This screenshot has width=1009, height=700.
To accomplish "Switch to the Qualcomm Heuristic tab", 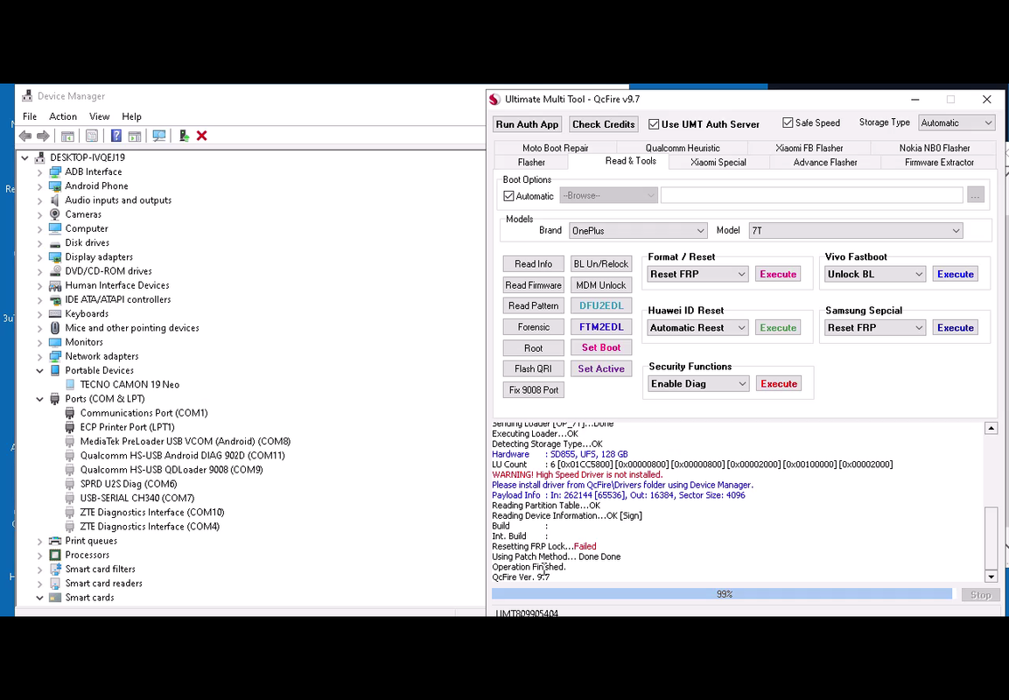I will 683,148.
